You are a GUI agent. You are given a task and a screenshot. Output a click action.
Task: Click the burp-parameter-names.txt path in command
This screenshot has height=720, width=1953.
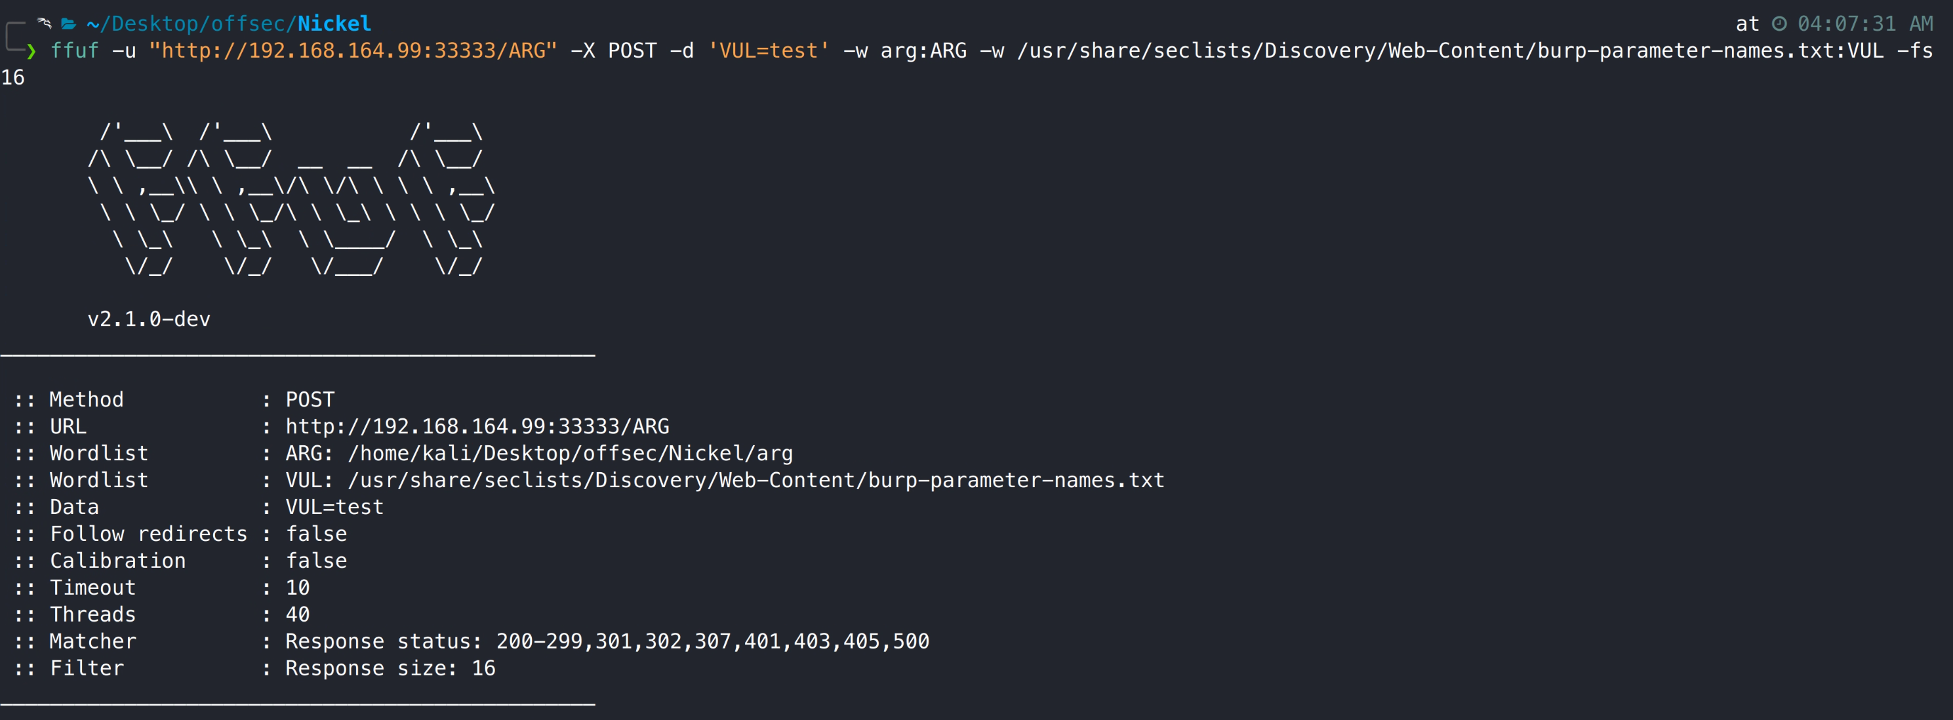(1449, 50)
